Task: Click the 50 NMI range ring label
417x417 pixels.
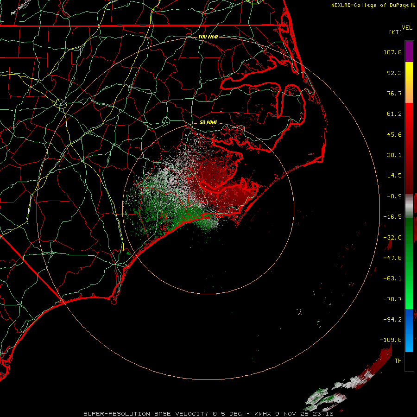Action: click(208, 123)
